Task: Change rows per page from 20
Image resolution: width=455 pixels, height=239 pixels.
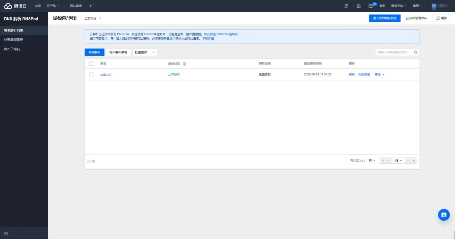Action: click(372, 161)
